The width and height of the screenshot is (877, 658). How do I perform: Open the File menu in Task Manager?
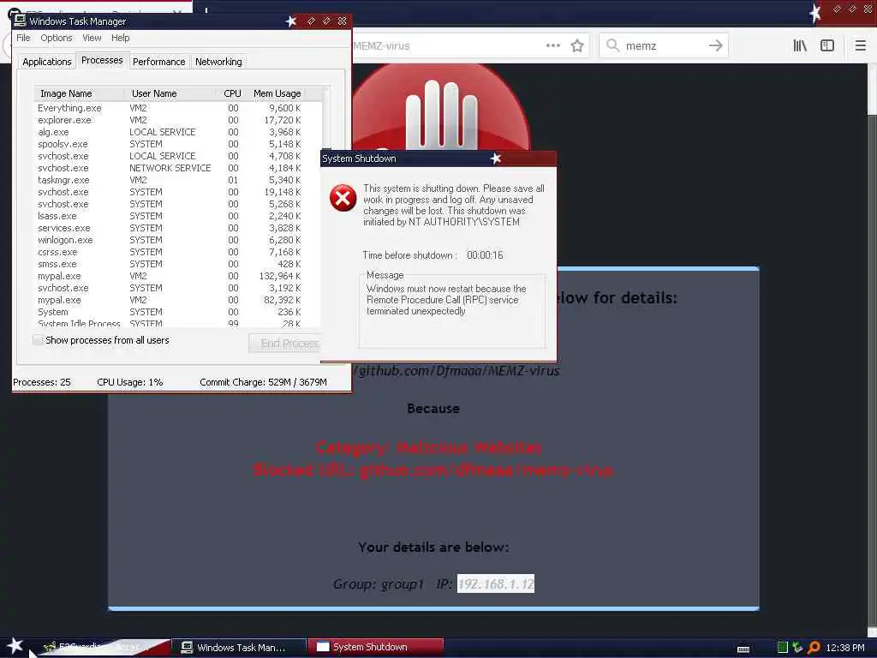point(23,38)
